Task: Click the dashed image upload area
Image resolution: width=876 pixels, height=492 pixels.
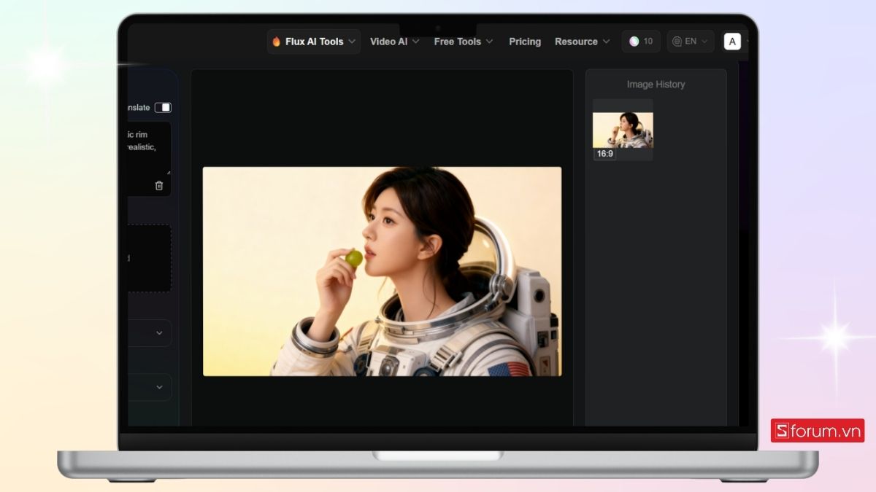Action: point(150,258)
